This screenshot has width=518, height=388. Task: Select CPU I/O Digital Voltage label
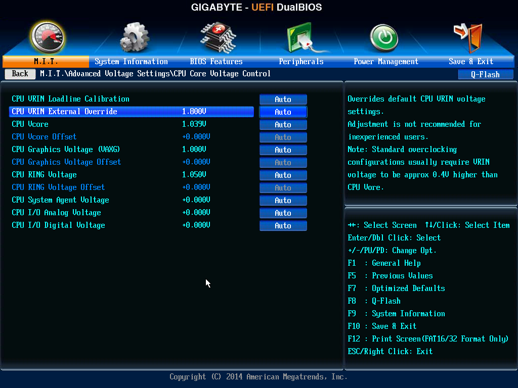pyautogui.click(x=59, y=225)
